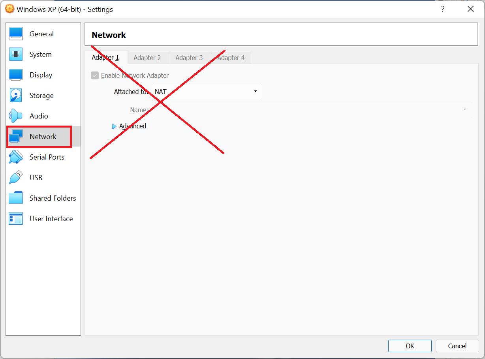Select the General category label
This screenshot has width=485, height=359.
pyautogui.click(x=41, y=34)
